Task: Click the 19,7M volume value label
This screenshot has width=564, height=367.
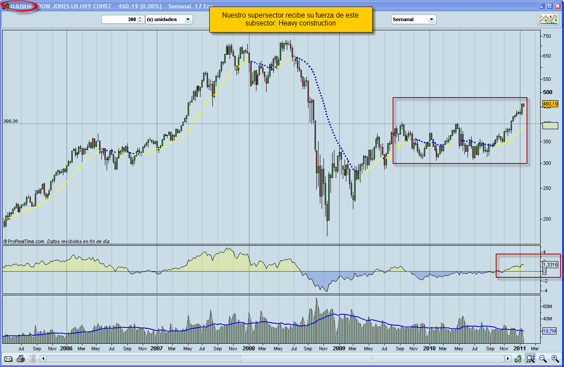Action: (549, 331)
